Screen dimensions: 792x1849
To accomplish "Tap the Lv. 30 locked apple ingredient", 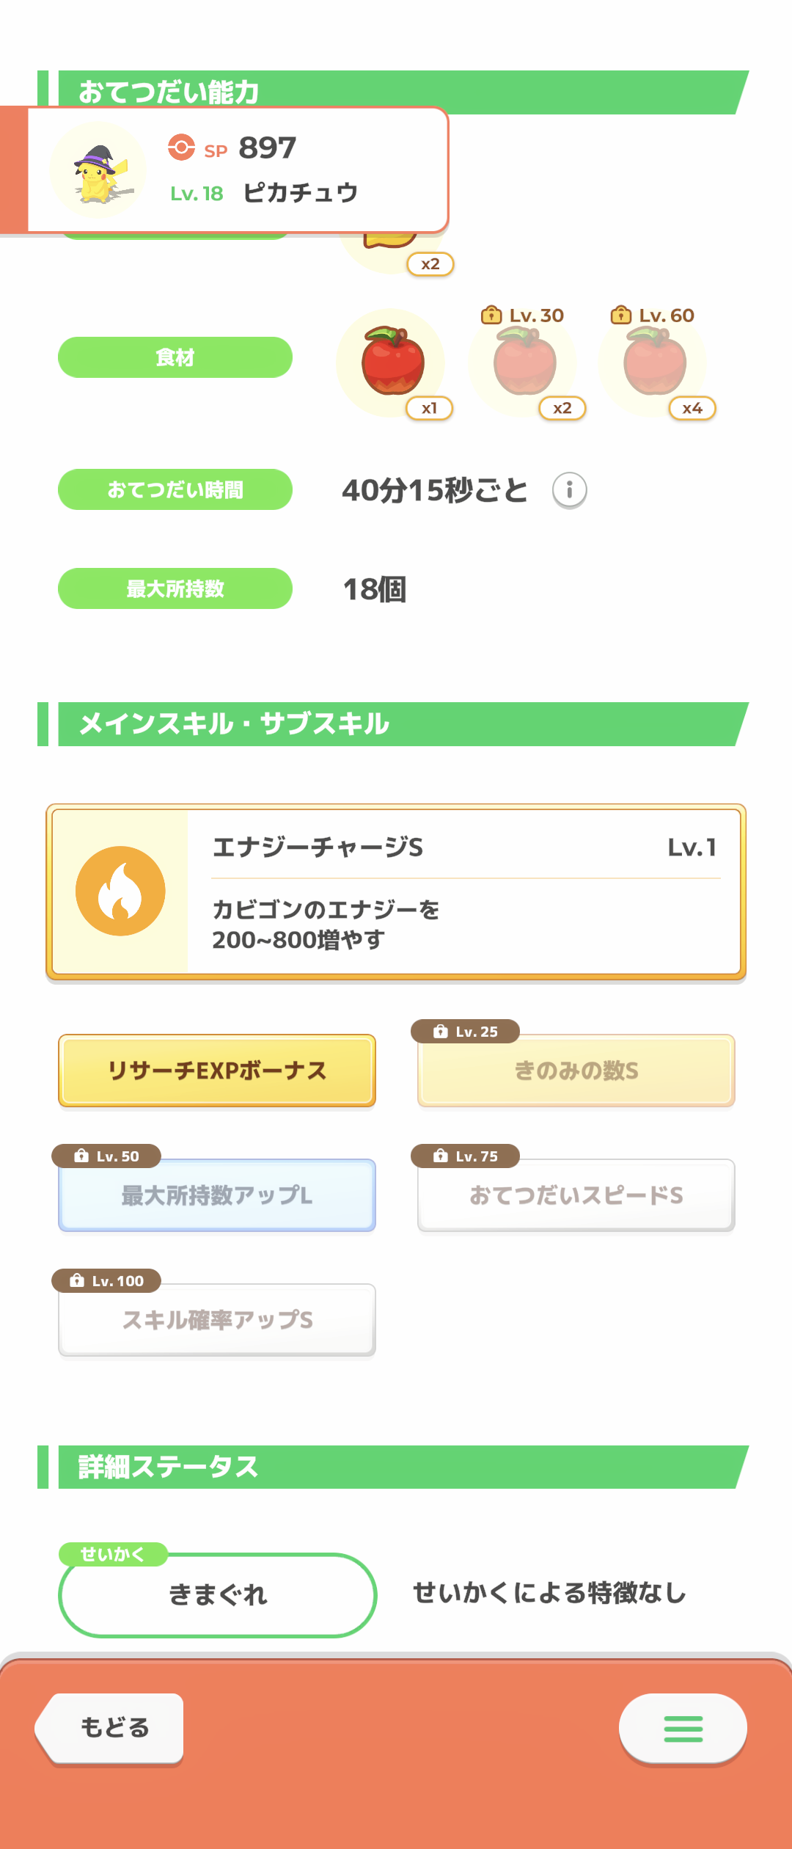I will point(523,363).
